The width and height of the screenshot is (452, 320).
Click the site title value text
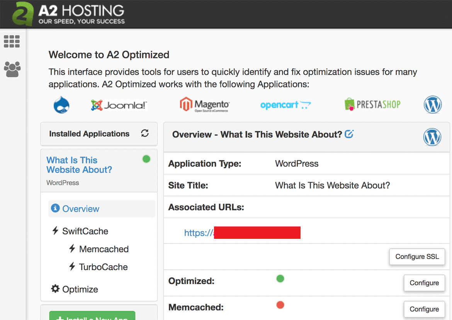[332, 186]
